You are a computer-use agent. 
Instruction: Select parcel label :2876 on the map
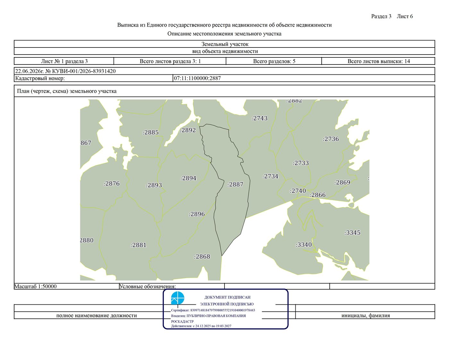(x=112, y=184)
